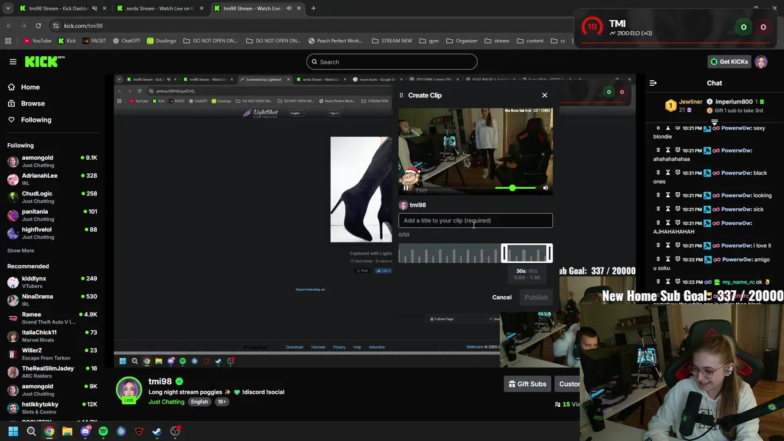The width and height of the screenshot is (784, 441).
Task: Timeout Powerw0w's 'sick' message hourglass icon
Action: click(668, 209)
